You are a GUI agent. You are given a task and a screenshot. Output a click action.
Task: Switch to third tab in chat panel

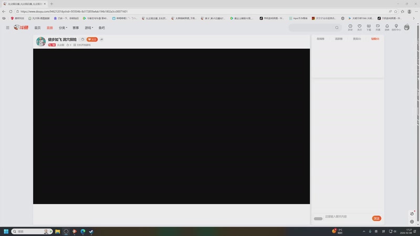point(357,39)
